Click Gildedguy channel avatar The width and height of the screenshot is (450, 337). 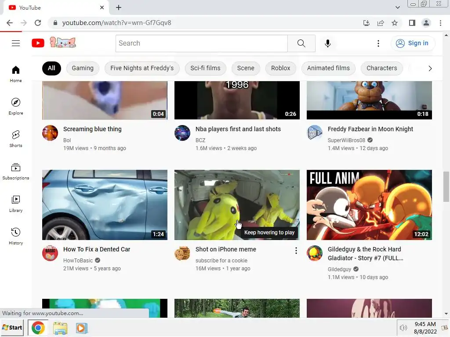coord(315,253)
